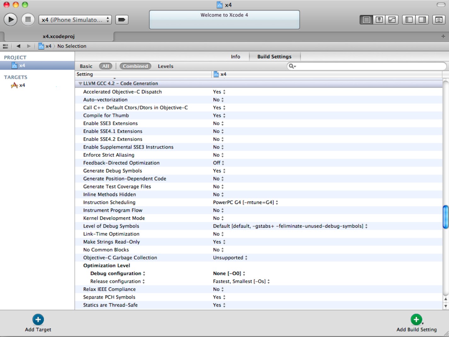Viewport: 449px width, 337px height.
Task: Change Accelerated Objective-C Dispatch value
Action: point(219,92)
